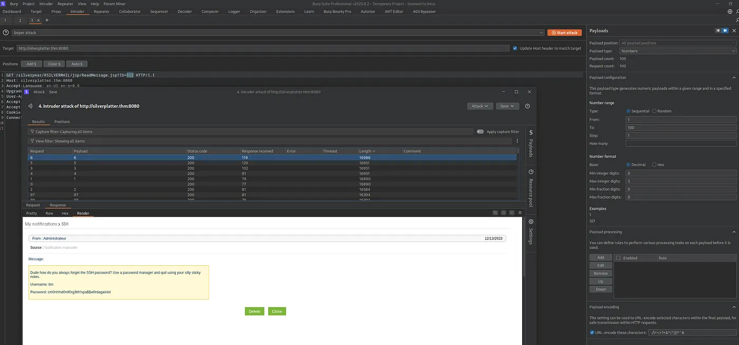Screen dimensions: 739x345
Task: Toggle Update Host header to match target
Action: 515,48
